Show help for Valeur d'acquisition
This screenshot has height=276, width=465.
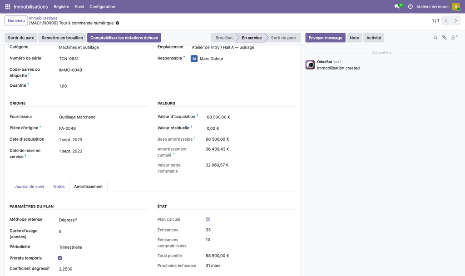tap(197, 115)
